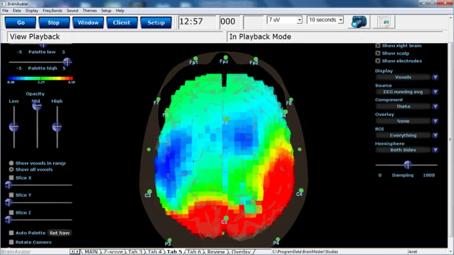
Task: Click the Palette high slider handle
Action: 67,62
